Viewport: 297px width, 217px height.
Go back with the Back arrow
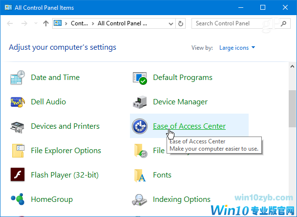[x=10, y=23]
